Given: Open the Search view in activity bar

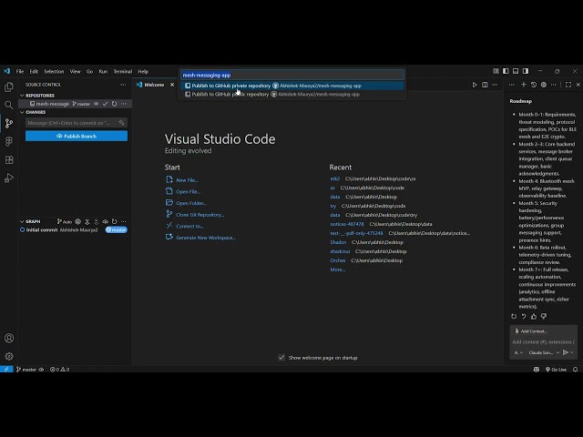Looking at the screenshot, I should (x=9, y=106).
